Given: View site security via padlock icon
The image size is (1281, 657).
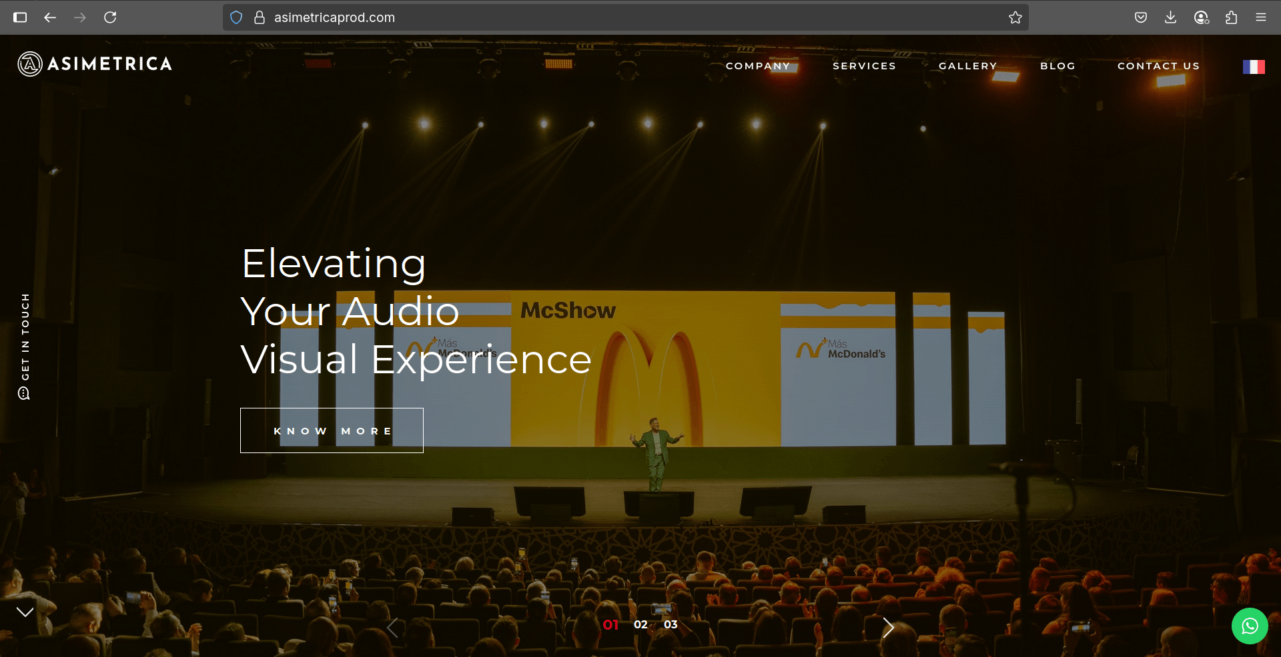Looking at the screenshot, I should tap(260, 17).
